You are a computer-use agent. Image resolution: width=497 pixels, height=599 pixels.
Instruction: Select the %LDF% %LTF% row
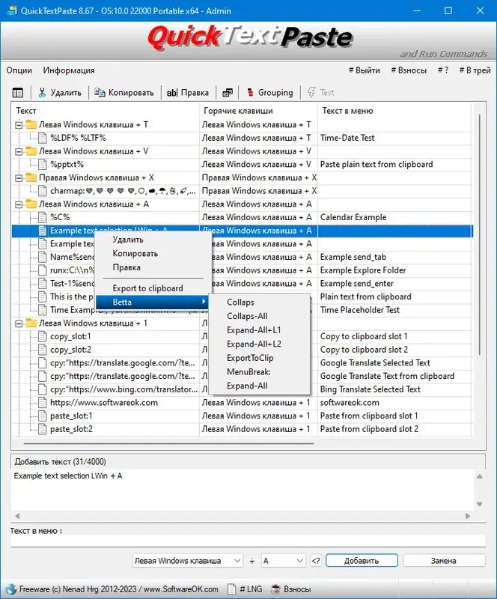(x=243, y=138)
